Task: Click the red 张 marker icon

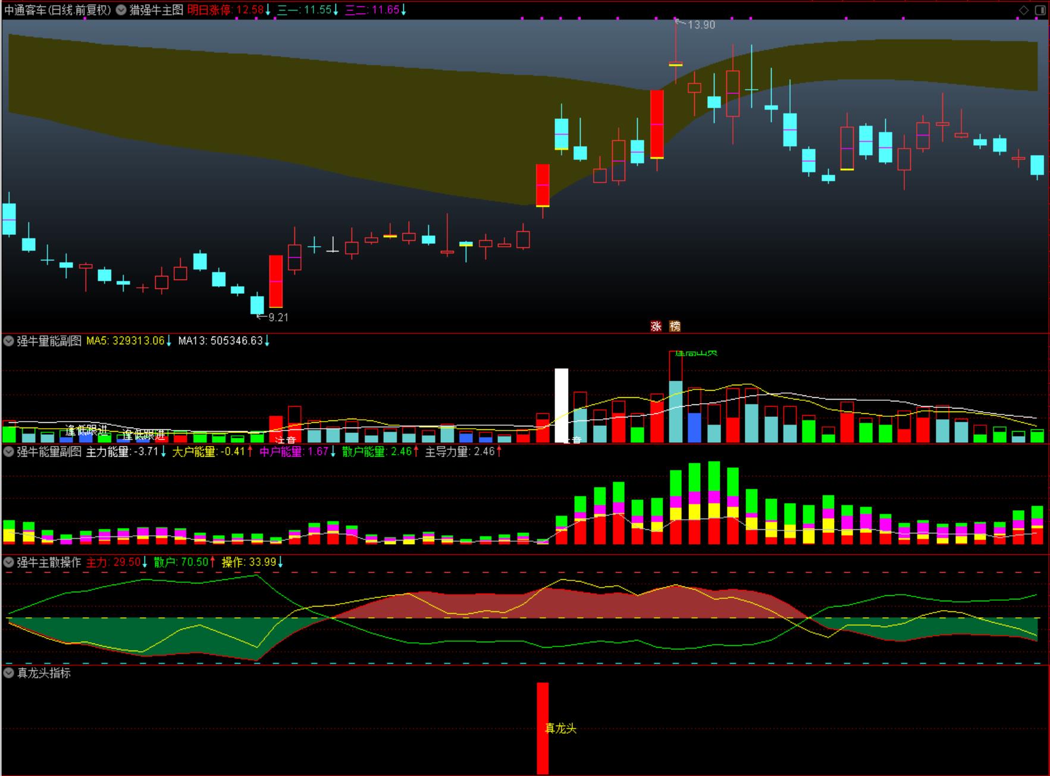Action: pos(656,326)
